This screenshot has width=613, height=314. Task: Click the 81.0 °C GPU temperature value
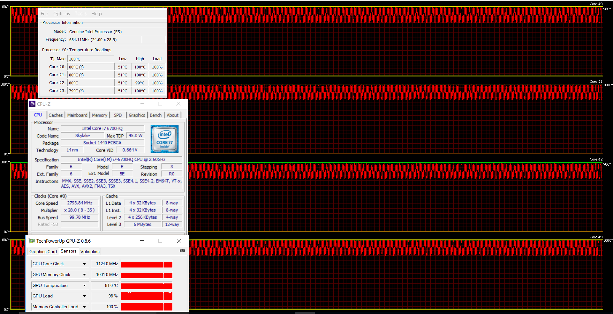(x=105, y=285)
